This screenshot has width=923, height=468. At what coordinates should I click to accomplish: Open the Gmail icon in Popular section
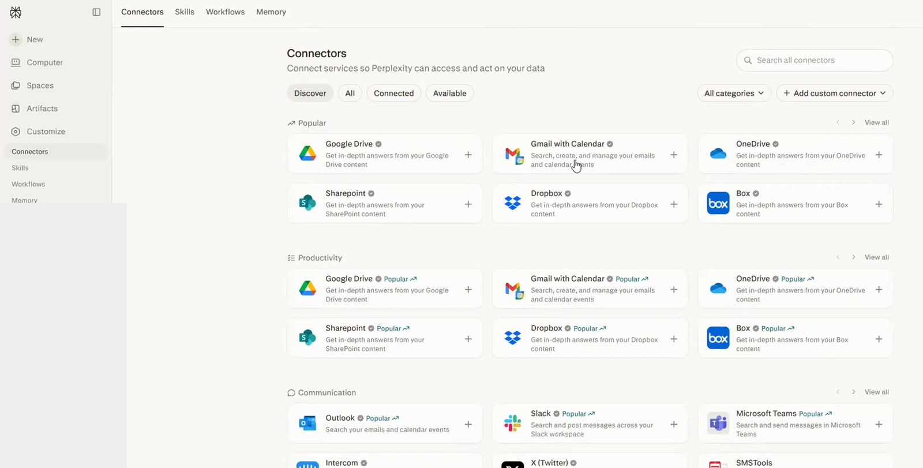(513, 154)
